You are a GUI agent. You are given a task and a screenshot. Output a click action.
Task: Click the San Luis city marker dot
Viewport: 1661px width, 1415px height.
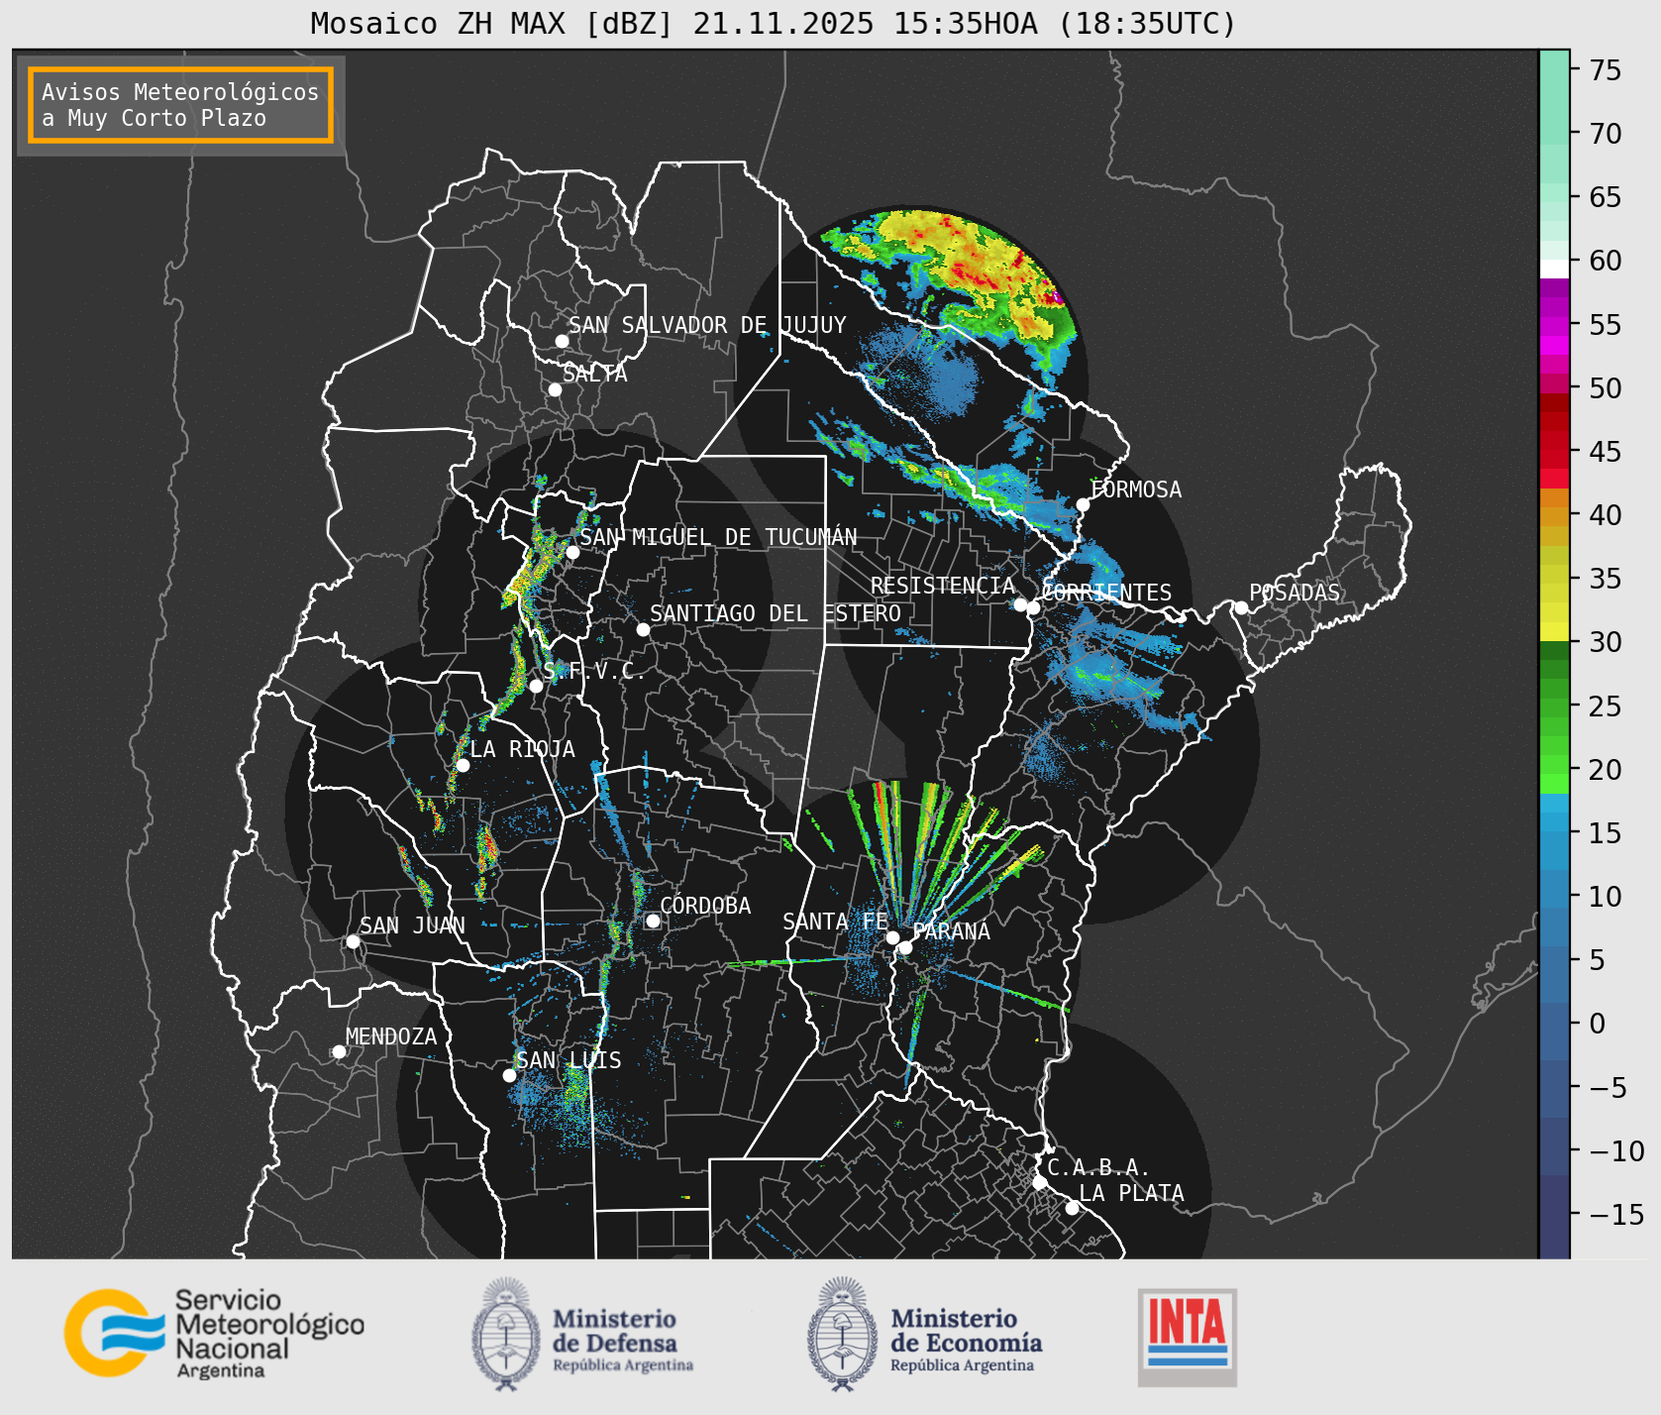(x=509, y=1075)
